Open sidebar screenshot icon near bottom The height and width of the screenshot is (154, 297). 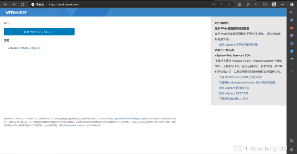[292, 141]
